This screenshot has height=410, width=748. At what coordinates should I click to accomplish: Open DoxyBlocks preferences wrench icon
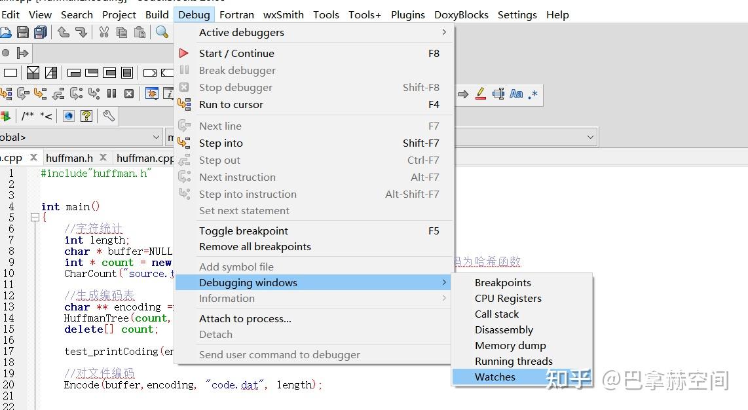[109, 116]
